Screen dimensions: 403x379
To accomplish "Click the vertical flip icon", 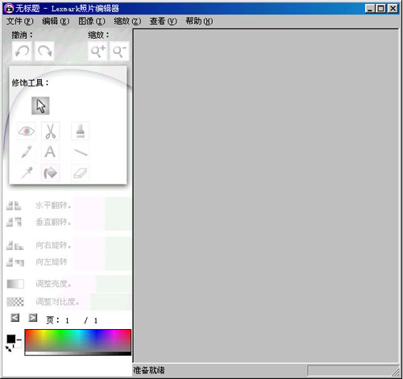I will (x=14, y=222).
